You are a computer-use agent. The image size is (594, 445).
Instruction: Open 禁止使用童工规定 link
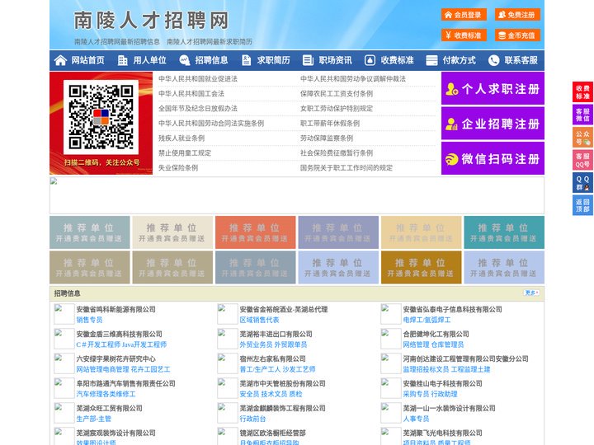pos(185,152)
